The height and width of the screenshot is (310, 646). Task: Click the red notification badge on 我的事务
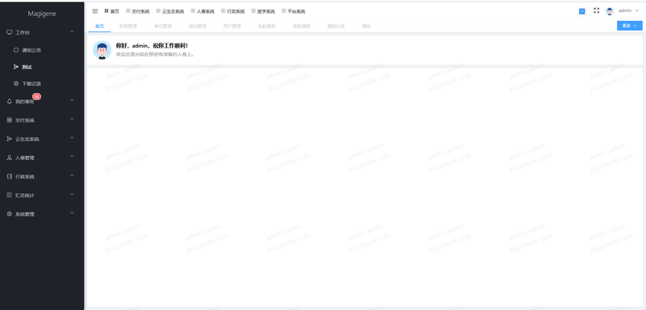[36, 97]
